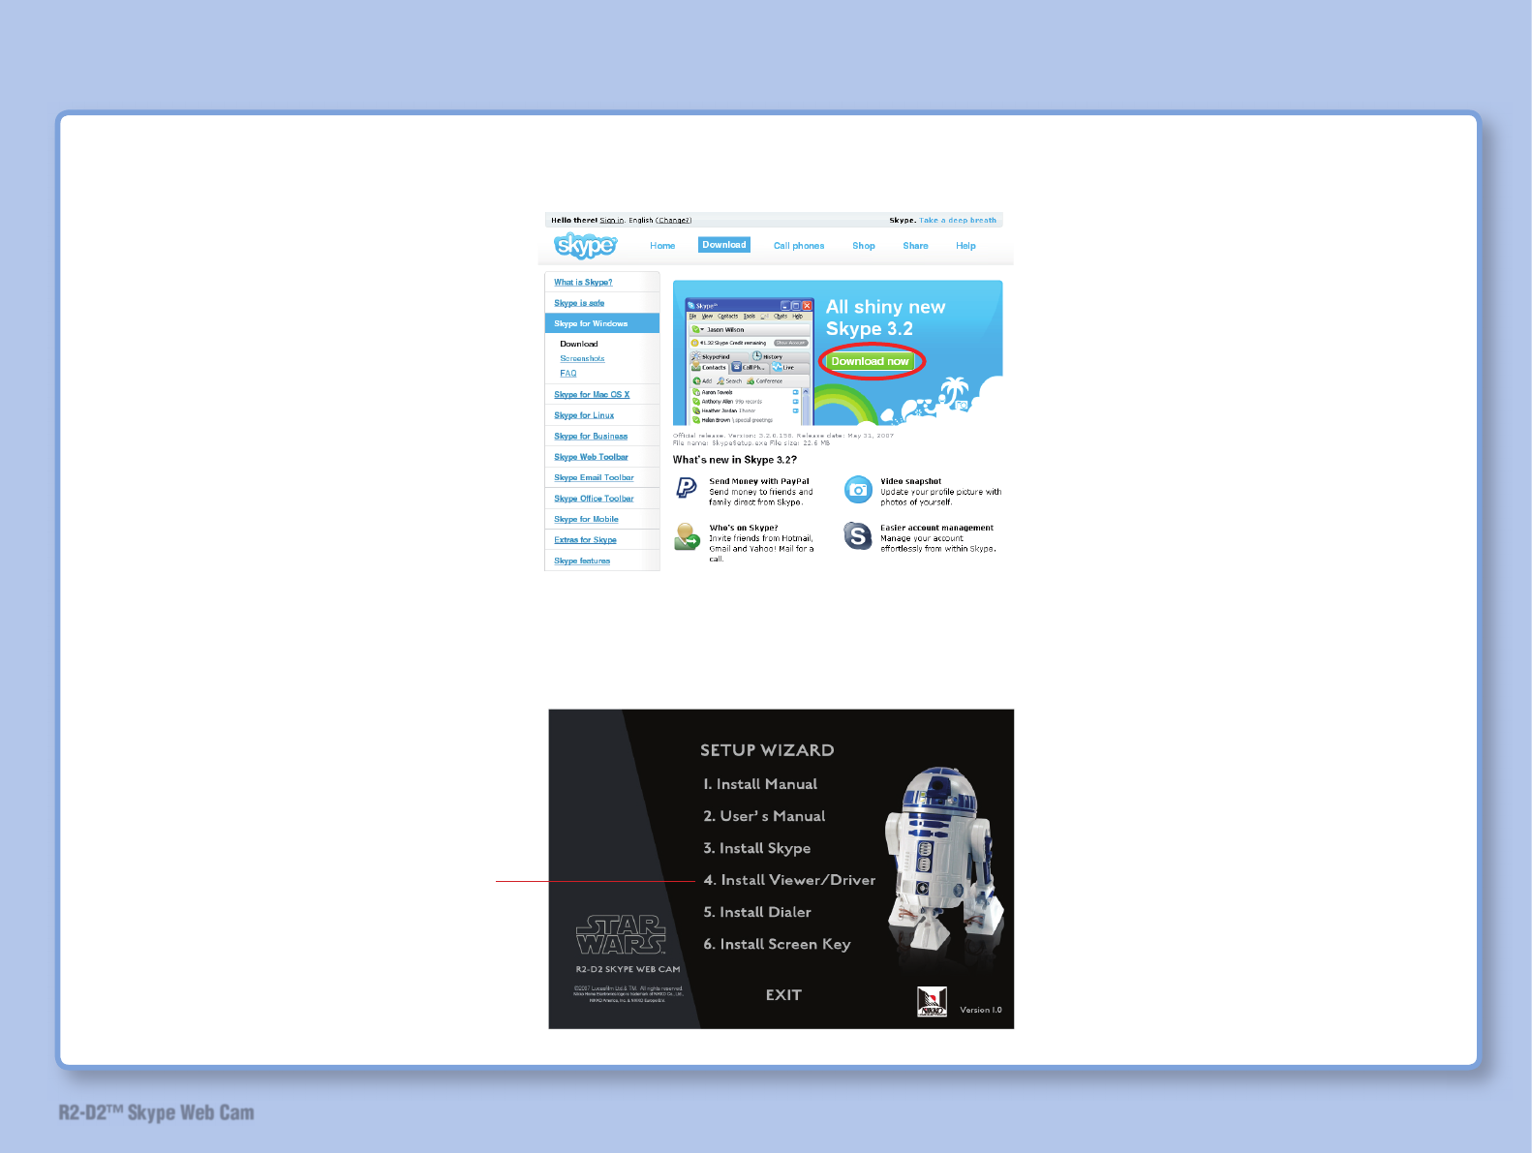Choose '5. Install Dialer' in Setup Wizard
The image size is (1532, 1153).
tap(757, 912)
